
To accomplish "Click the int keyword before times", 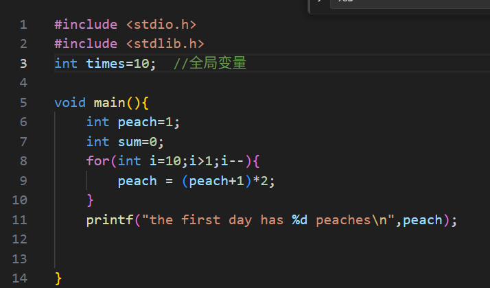I will click(x=66, y=64).
